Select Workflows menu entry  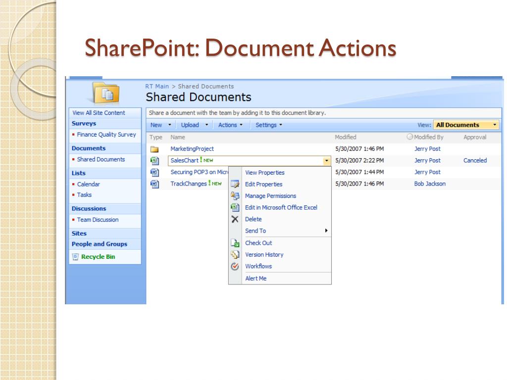pyautogui.click(x=258, y=266)
